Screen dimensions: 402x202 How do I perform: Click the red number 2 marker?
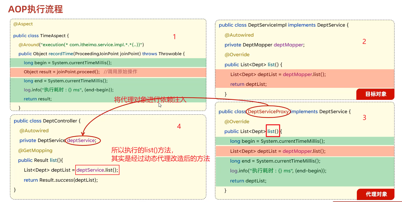click(x=364, y=42)
